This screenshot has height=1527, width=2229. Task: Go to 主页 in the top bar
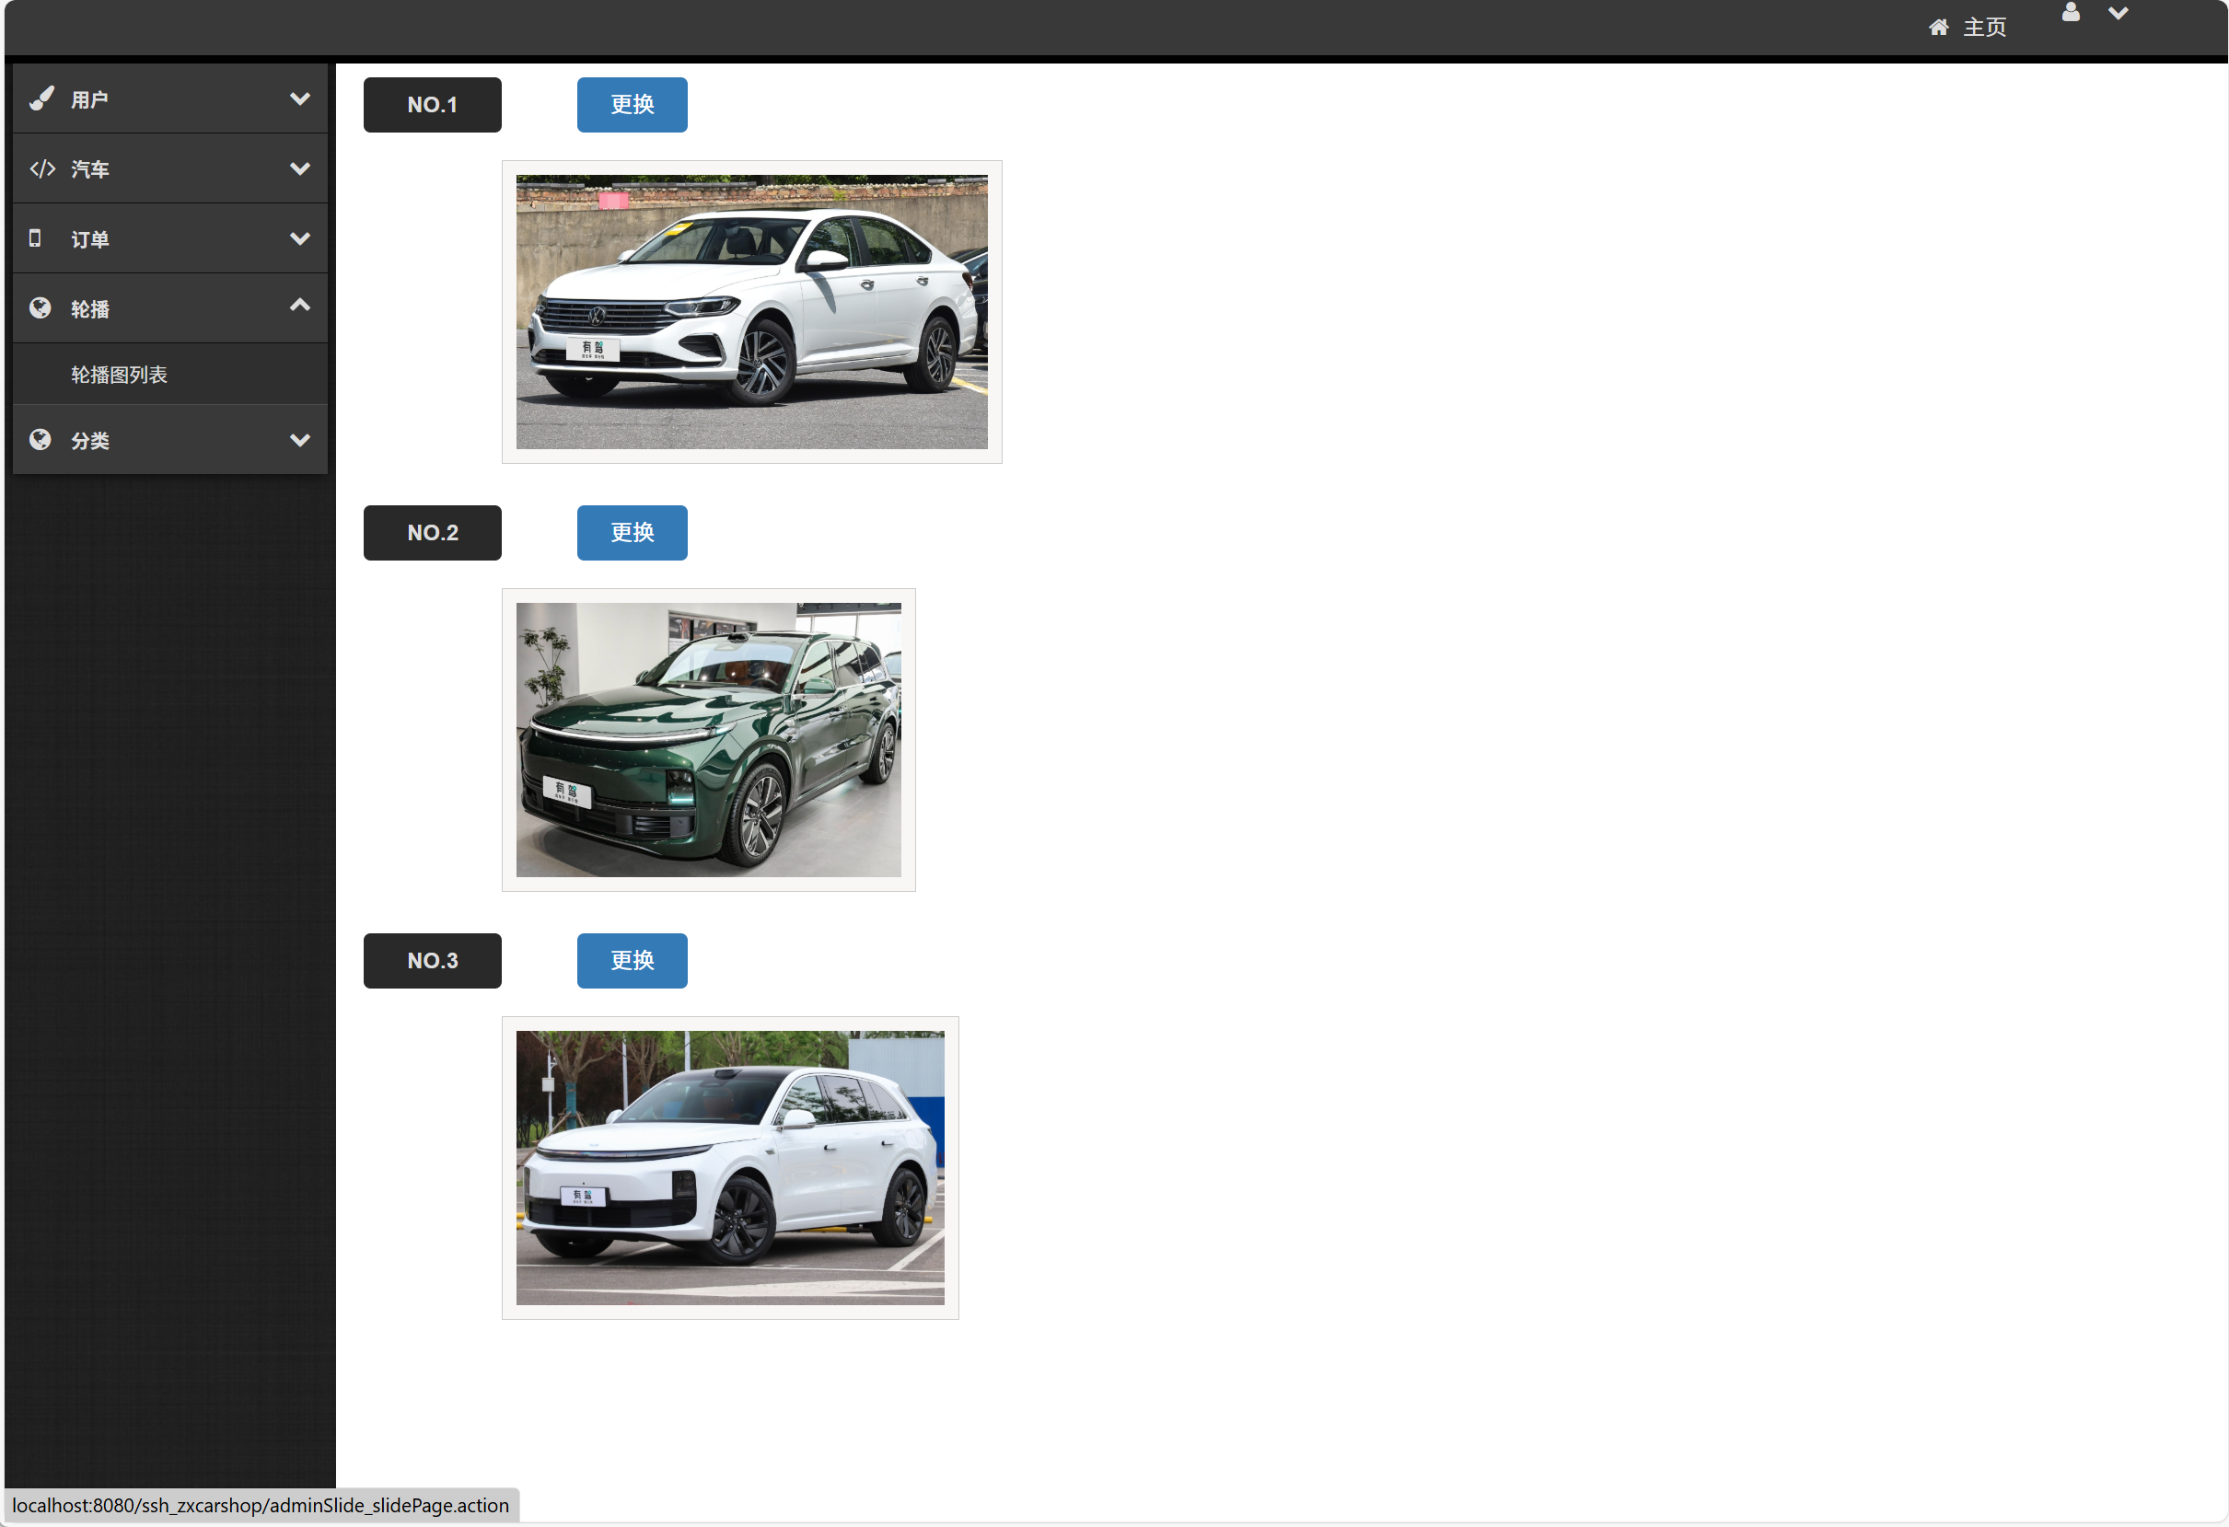click(1983, 28)
